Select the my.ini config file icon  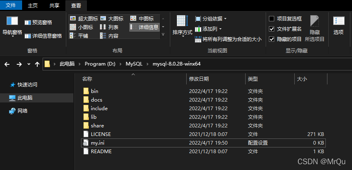tap(86, 143)
